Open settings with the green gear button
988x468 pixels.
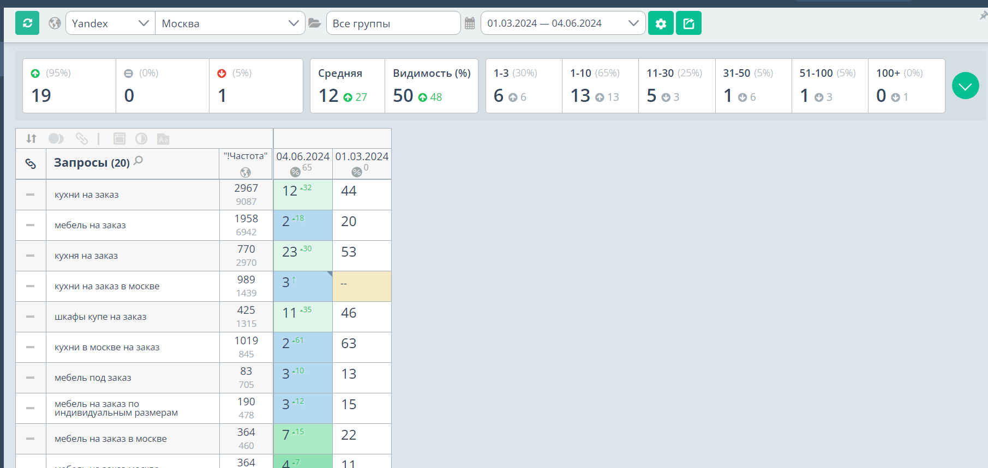(x=661, y=23)
